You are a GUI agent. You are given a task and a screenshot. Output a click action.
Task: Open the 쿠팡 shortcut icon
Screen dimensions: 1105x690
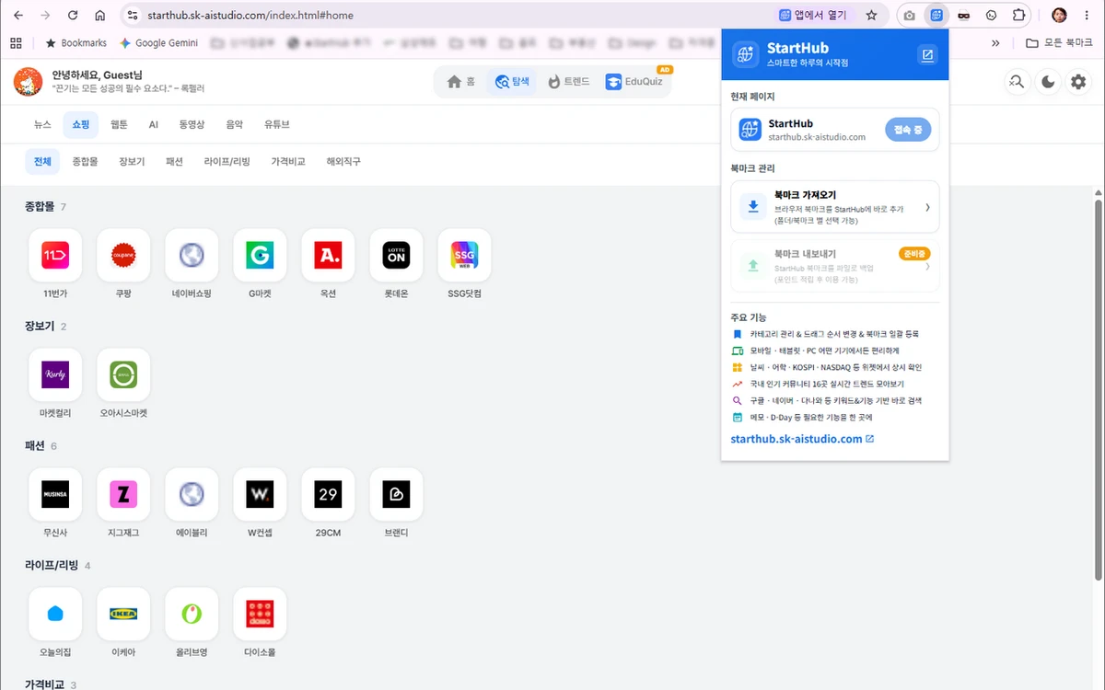(123, 255)
